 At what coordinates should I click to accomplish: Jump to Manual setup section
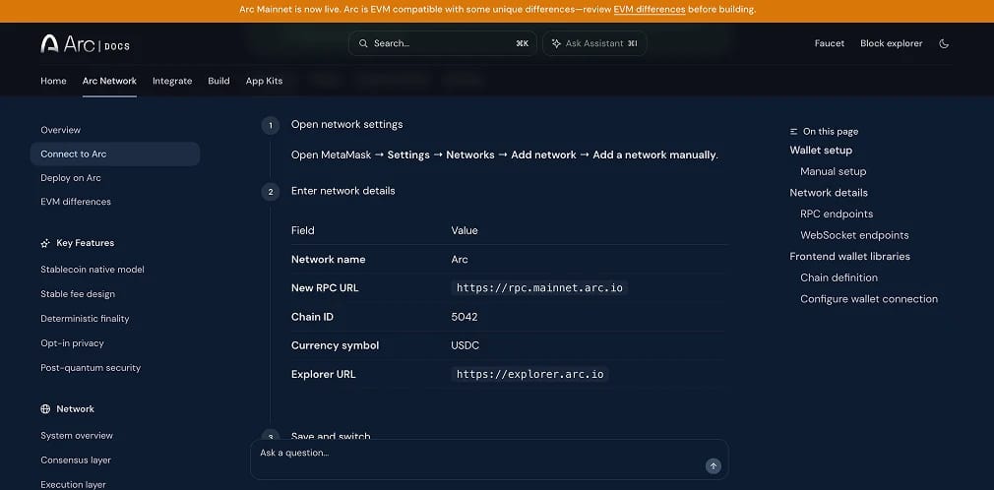click(833, 171)
